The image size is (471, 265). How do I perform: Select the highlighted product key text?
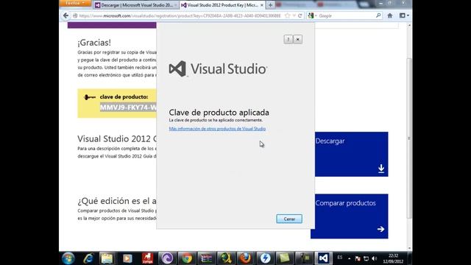pyautogui.click(x=128, y=107)
